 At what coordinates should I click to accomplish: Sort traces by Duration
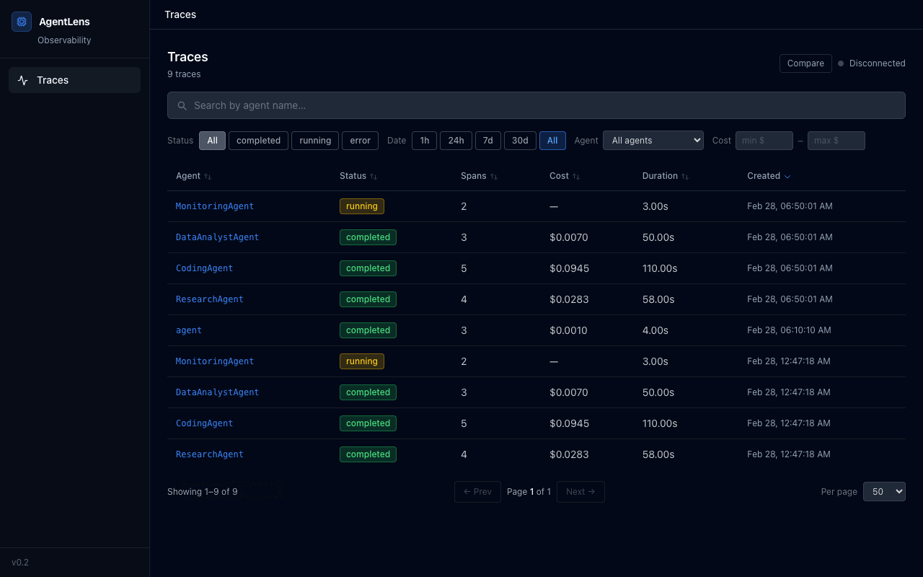(x=684, y=176)
